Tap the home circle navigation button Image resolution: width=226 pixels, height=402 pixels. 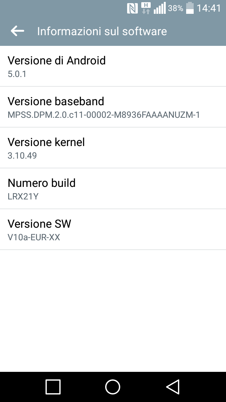pos(113,387)
